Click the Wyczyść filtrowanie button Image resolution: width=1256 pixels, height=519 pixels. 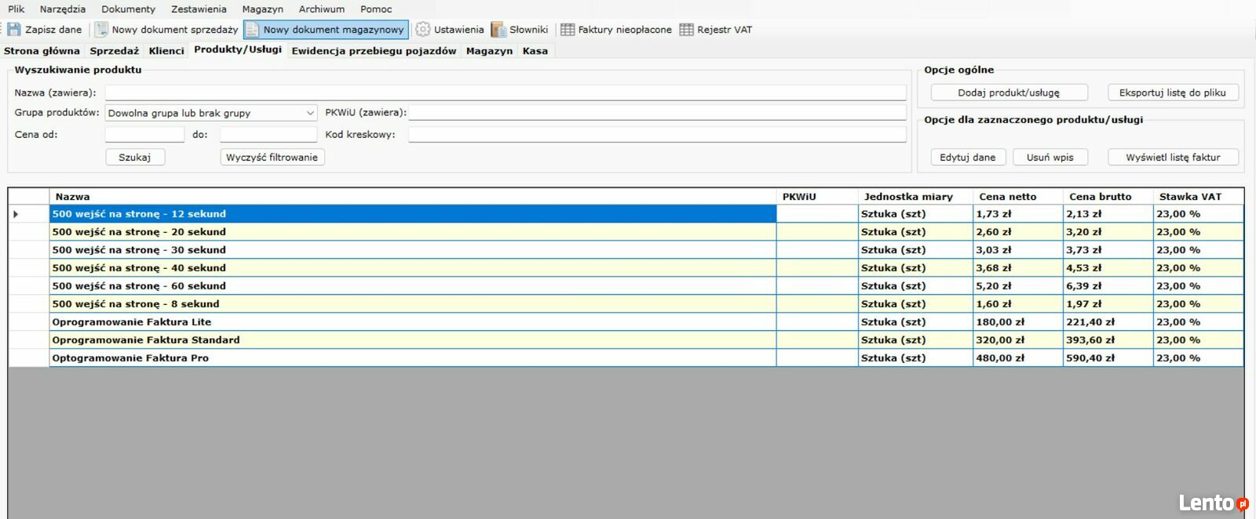pos(272,158)
